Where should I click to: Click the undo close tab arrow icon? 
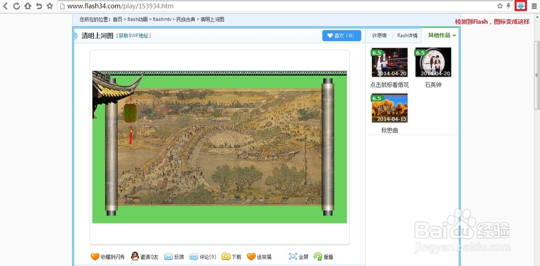39,6
